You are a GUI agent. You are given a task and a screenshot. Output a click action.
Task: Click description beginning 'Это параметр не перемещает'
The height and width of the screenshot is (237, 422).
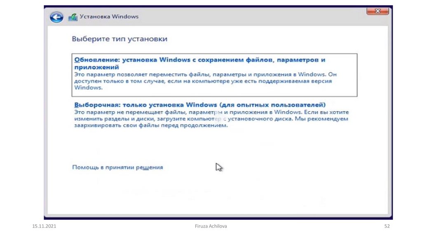[x=211, y=118]
